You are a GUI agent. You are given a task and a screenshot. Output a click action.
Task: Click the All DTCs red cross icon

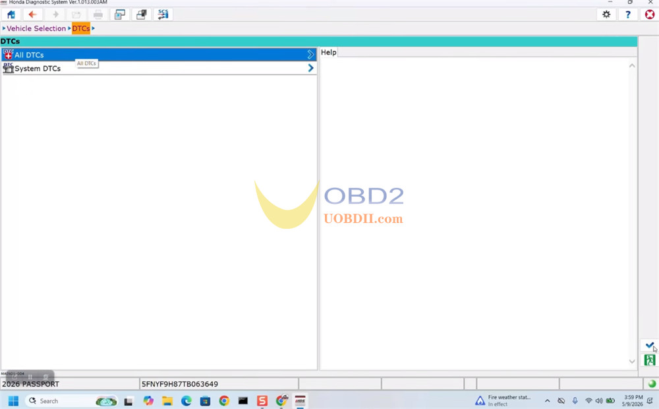pos(8,54)
